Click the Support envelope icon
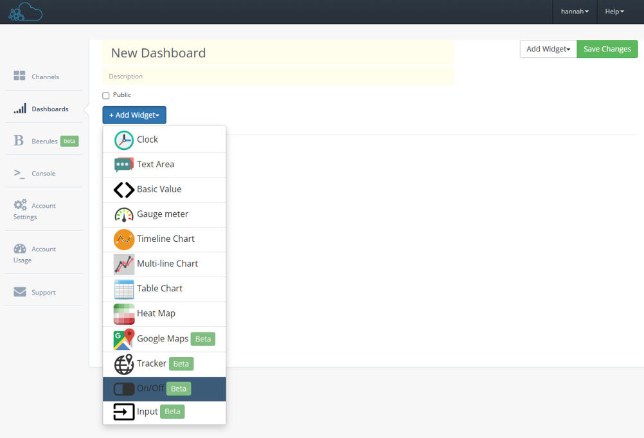644x438 pixels. pos(20,292)
